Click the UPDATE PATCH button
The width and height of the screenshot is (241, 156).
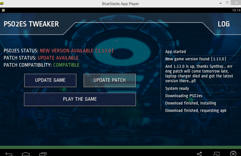[x=110, y=80]
